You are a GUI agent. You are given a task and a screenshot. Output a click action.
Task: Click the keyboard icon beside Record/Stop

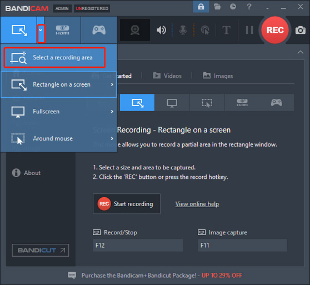pos(97,232)
